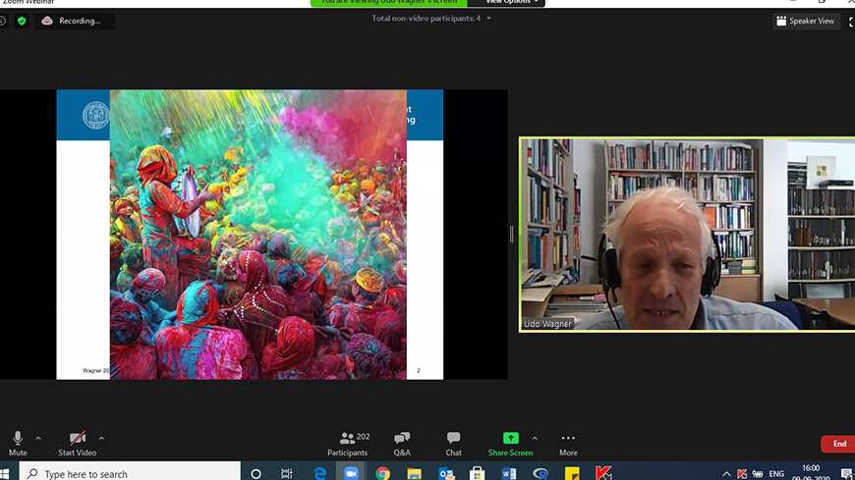Screen dimensions: 855x480
Task: Expand the audio options arrow beside Mute
Action: pos(38,438)
